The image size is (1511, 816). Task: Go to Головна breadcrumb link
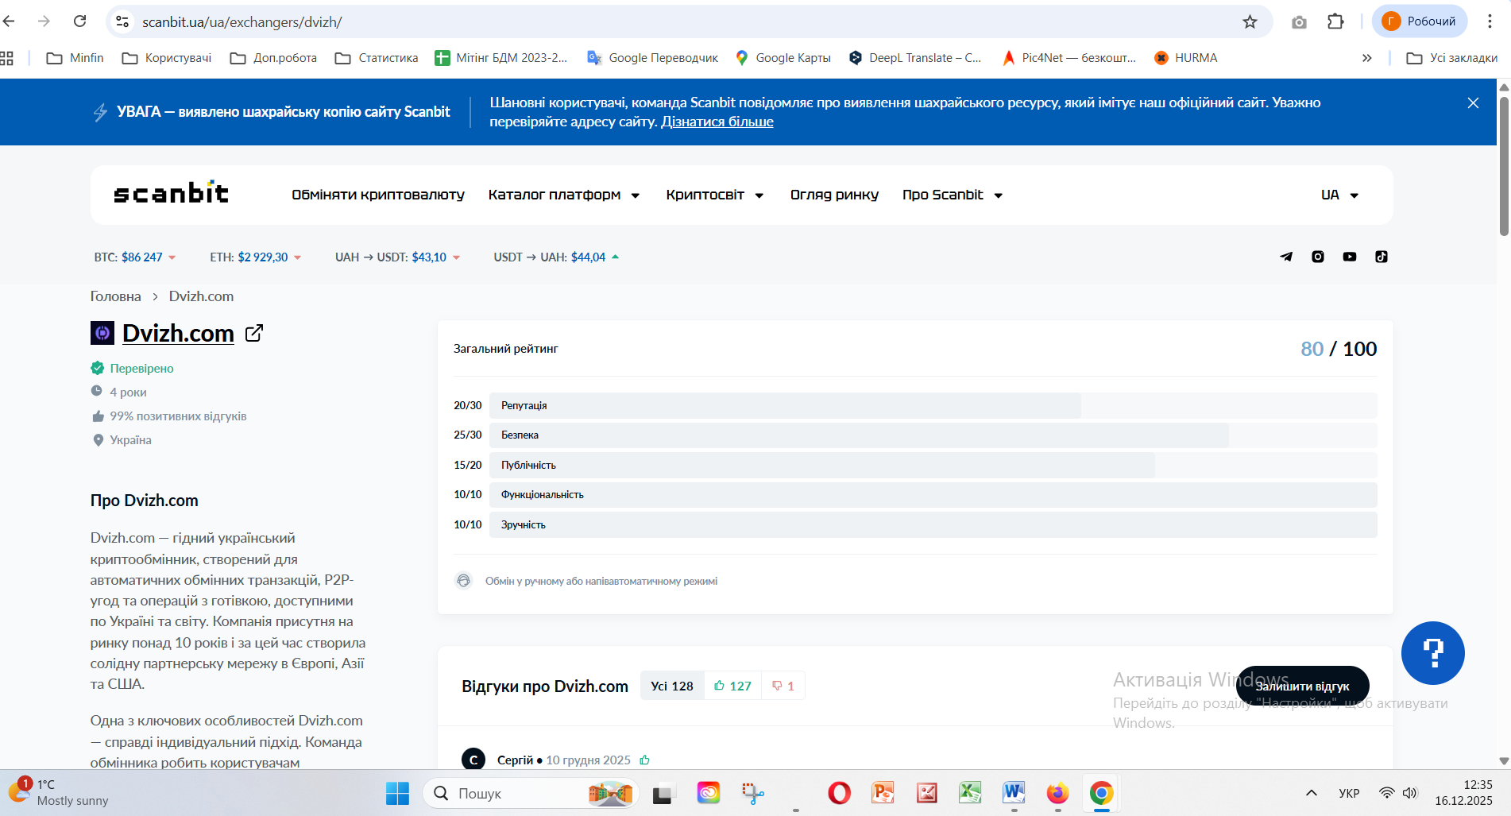(x=115, y=296)
